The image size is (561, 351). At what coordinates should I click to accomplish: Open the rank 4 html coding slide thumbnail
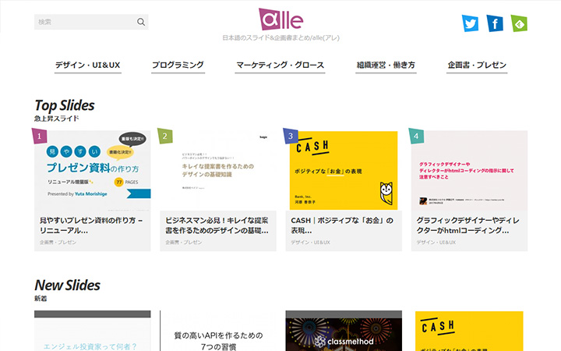point(469,170)
